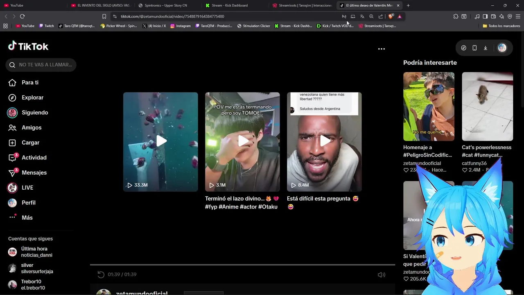
Task: Open Brave Wallet icon
Action: point(493,16)
